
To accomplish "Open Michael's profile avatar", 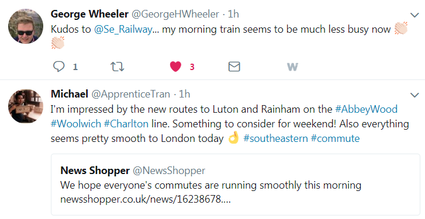I will 26,106.
